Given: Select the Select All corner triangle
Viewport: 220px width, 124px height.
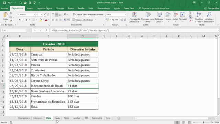Looking at the screenshot, I should (x=3, y=37).
